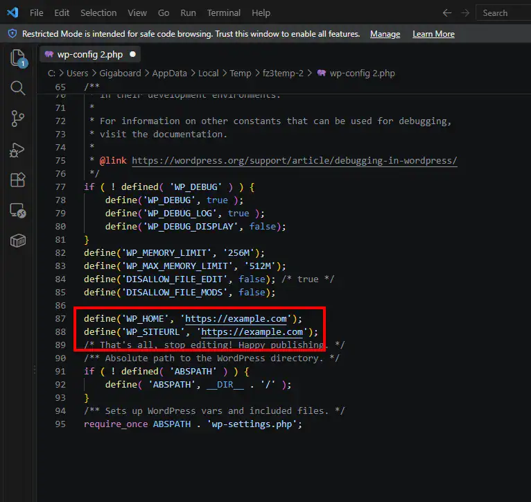Open the File menu
531x502 pixels.
point(36,13)
